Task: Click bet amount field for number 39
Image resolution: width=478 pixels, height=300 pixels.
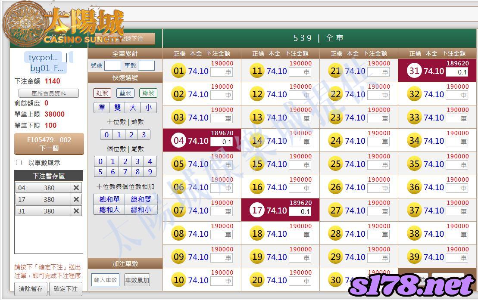Action: [x=457, y=258]
